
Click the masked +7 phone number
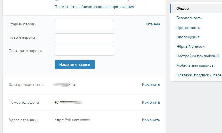click(x=68, y=102)
